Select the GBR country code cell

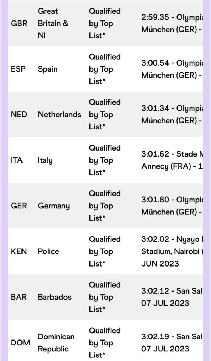click(x=19, y=24)
